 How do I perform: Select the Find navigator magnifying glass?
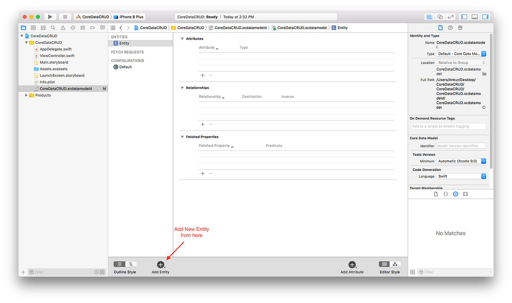(x=53, y=28)
